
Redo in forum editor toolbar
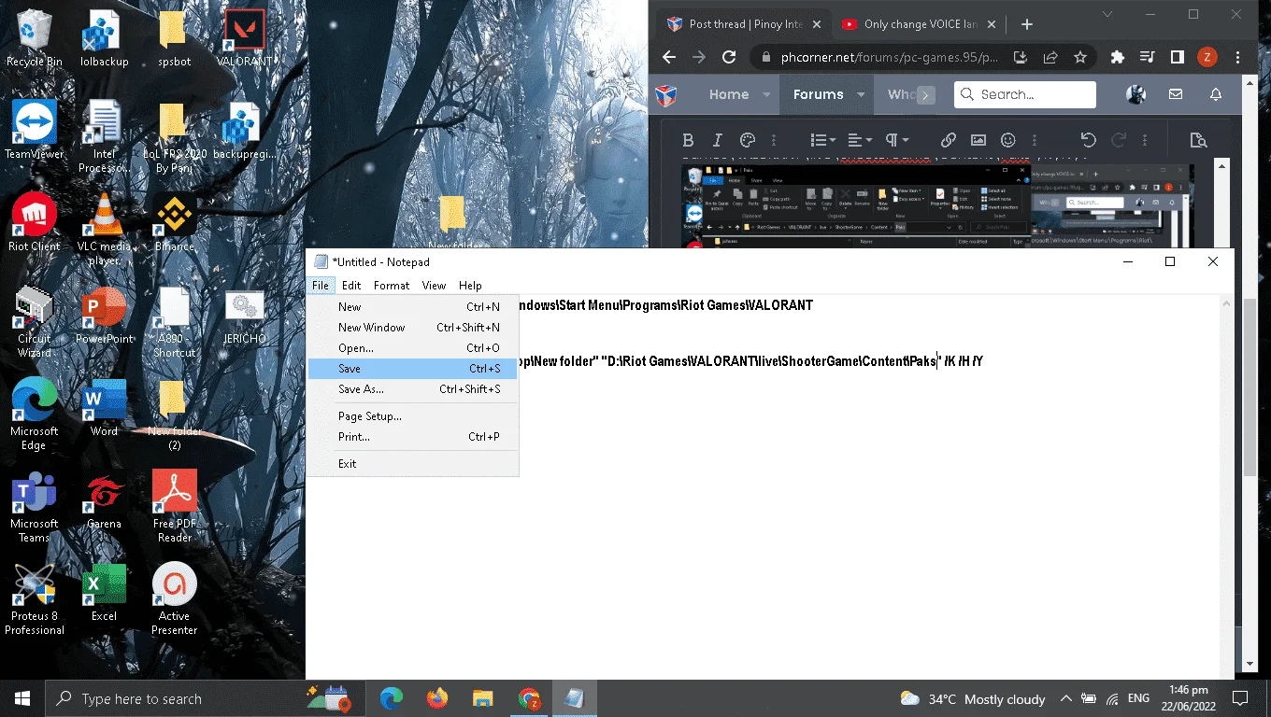1118,140
